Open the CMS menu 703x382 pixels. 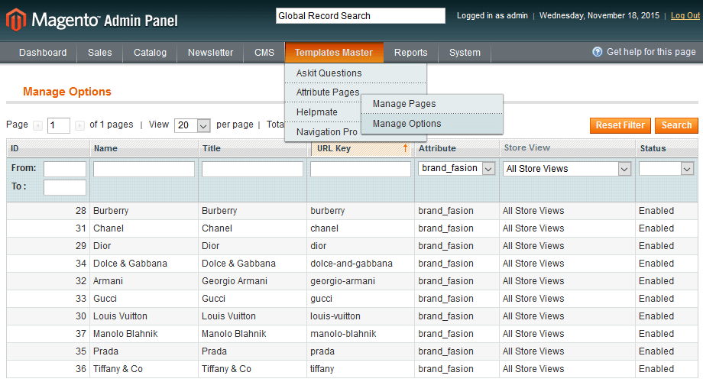coord(264,53)
